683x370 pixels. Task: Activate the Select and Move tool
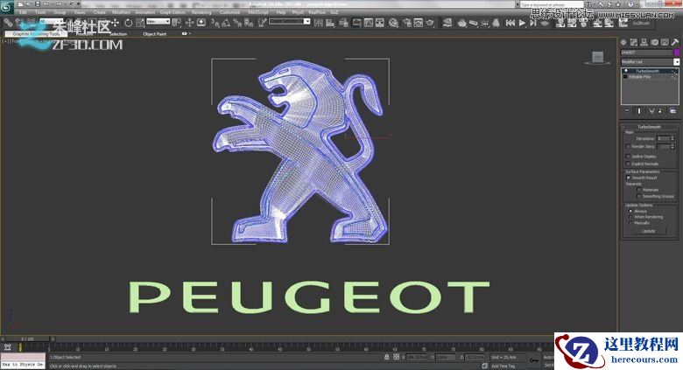[x=115, y=22]
